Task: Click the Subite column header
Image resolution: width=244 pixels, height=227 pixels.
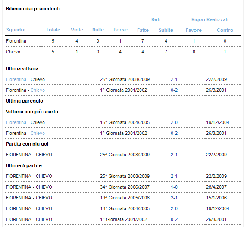Action: point(166,30)
